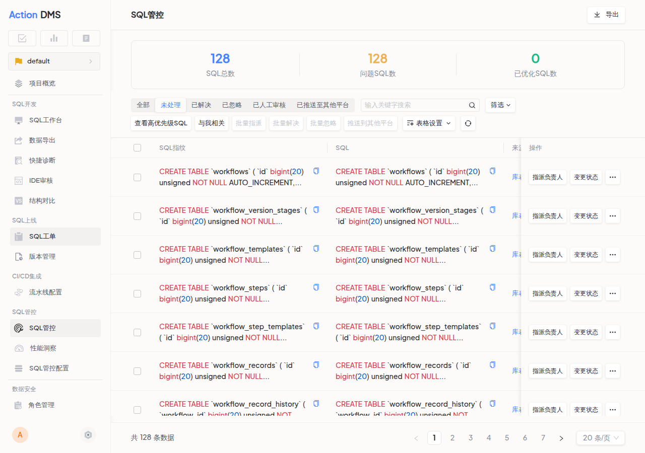
Task: Click the theme toggle near the avatar
Action: tap(88, 434)
